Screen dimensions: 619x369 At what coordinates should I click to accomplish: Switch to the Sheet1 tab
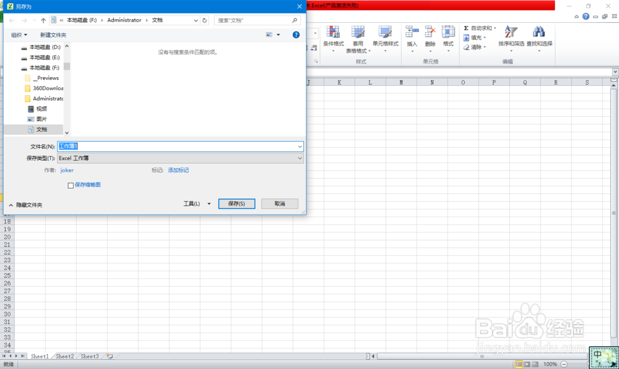(x=40, y=356)
